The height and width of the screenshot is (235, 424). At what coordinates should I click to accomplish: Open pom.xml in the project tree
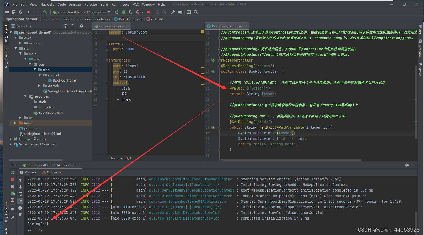[30, 128]
